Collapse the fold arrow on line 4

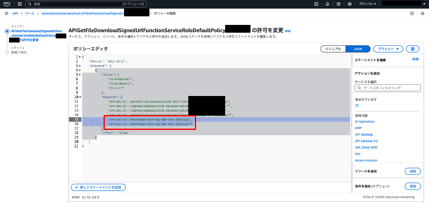point(79,70)
